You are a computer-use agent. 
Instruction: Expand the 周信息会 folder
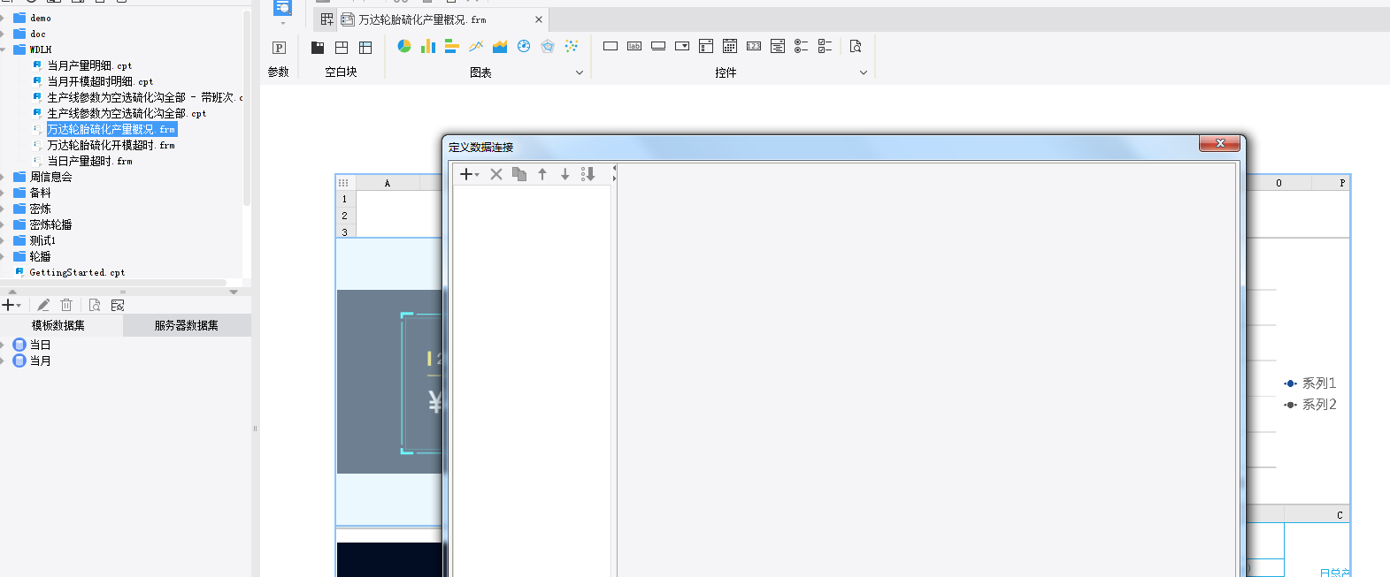click(3, 177)
